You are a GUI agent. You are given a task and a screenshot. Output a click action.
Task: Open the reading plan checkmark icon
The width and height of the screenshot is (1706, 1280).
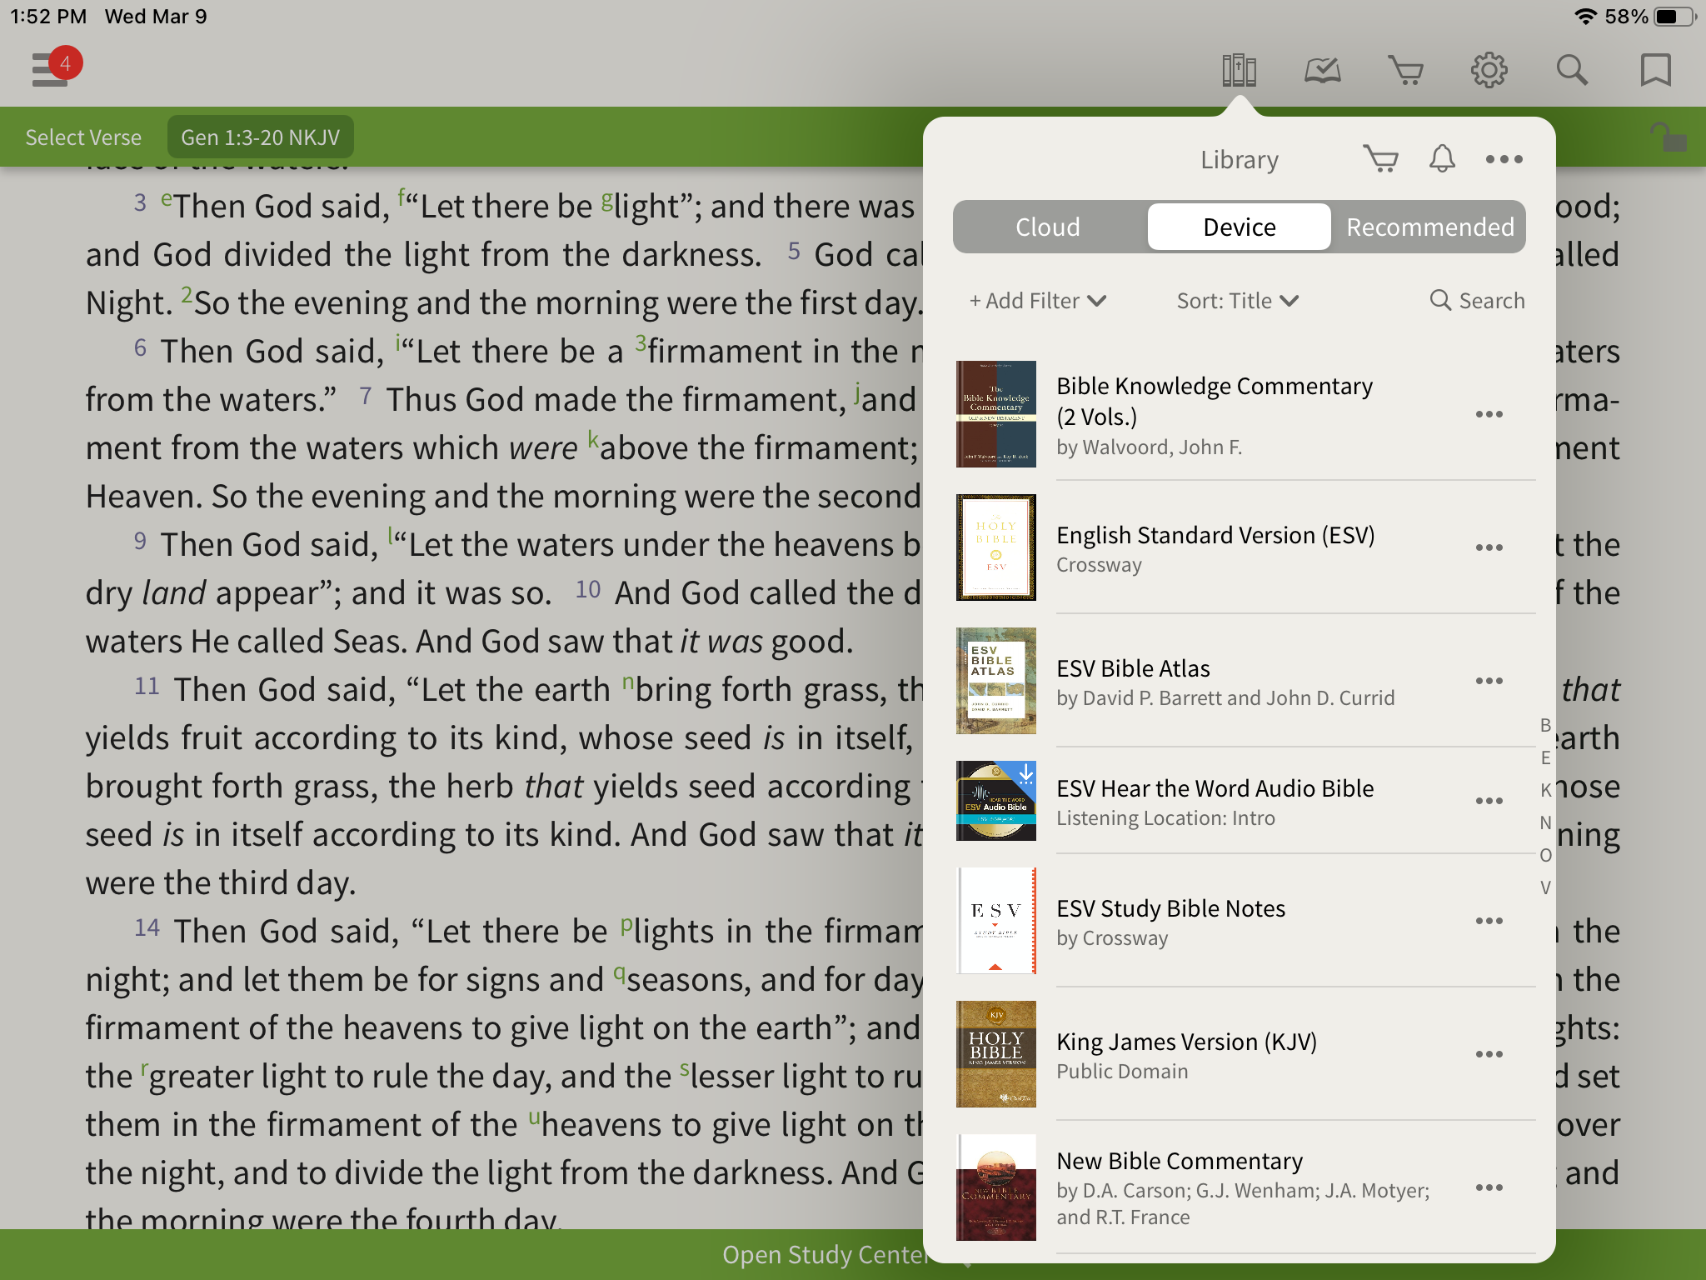(x=1323, y=70)
